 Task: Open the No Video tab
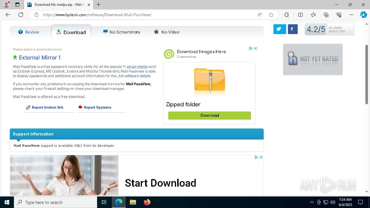coord(166,32)
